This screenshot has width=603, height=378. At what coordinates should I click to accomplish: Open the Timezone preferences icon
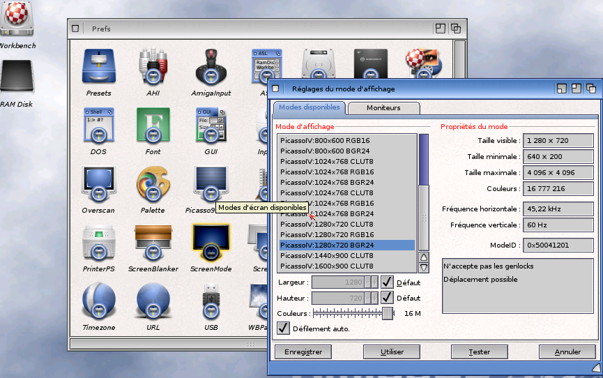tap(99, 301)
